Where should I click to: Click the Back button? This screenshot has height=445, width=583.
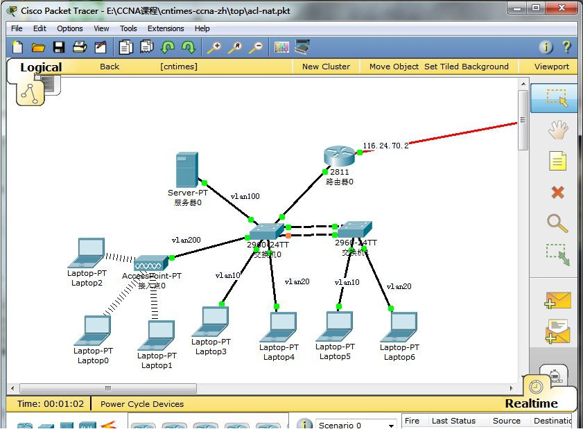point(110,67)
